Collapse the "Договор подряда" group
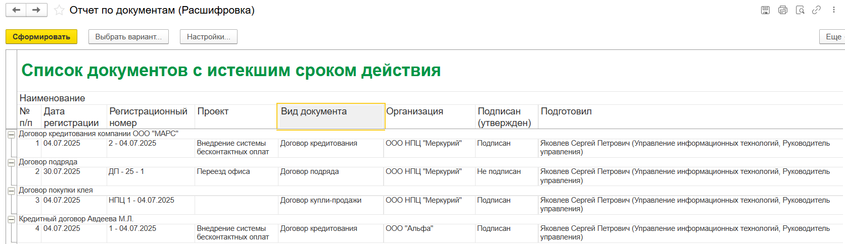Screen dimensions: 845x244 (x=11, y=163)
